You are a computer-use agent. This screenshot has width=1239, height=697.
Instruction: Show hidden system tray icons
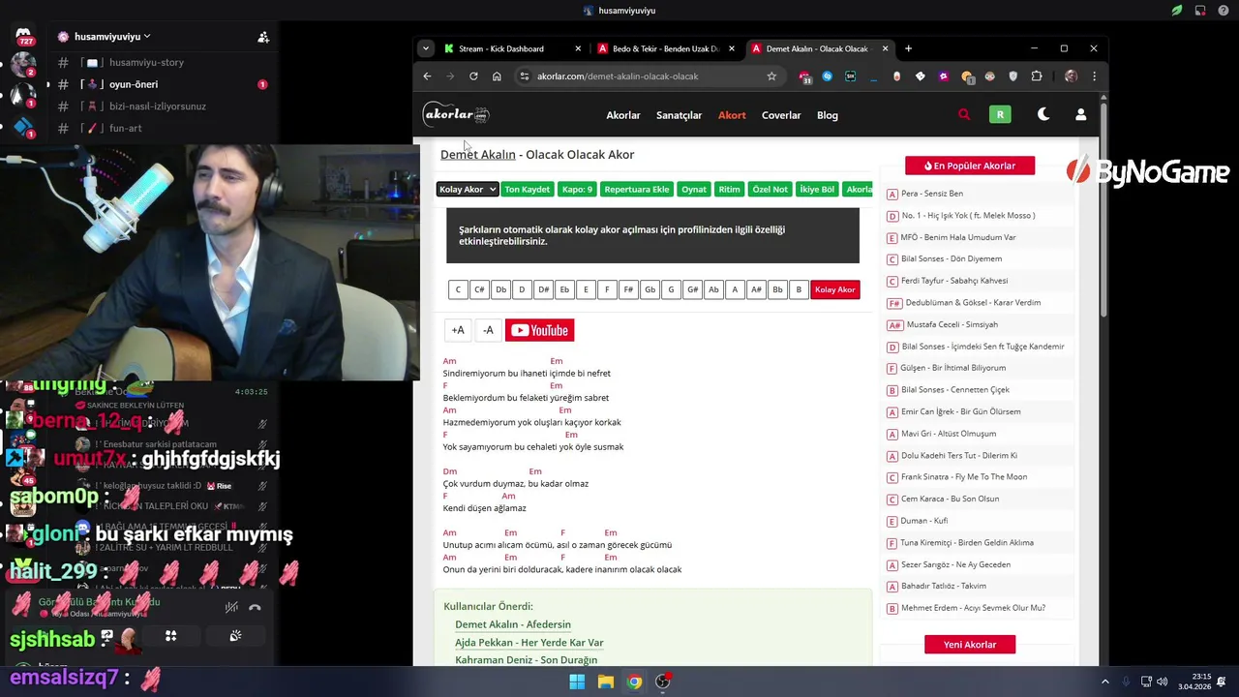1105,682
